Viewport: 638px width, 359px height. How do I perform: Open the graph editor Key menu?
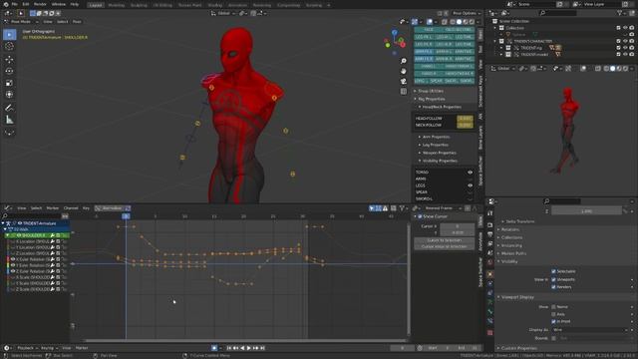pyautogui.click(x=86, y=208)
